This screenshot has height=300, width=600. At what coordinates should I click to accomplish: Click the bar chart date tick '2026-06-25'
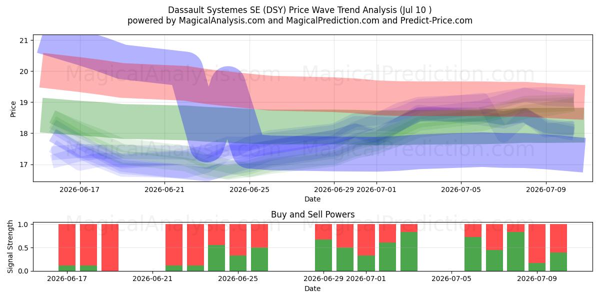[x=238, y=279]
